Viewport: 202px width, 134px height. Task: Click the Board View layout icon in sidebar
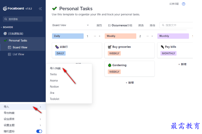coord(9,47)
